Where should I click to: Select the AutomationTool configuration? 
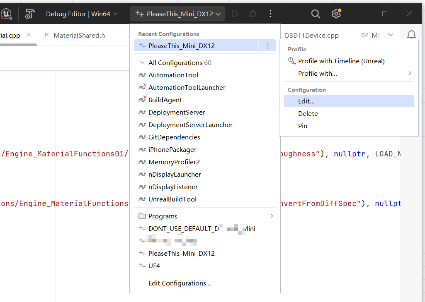coord(205,75)
